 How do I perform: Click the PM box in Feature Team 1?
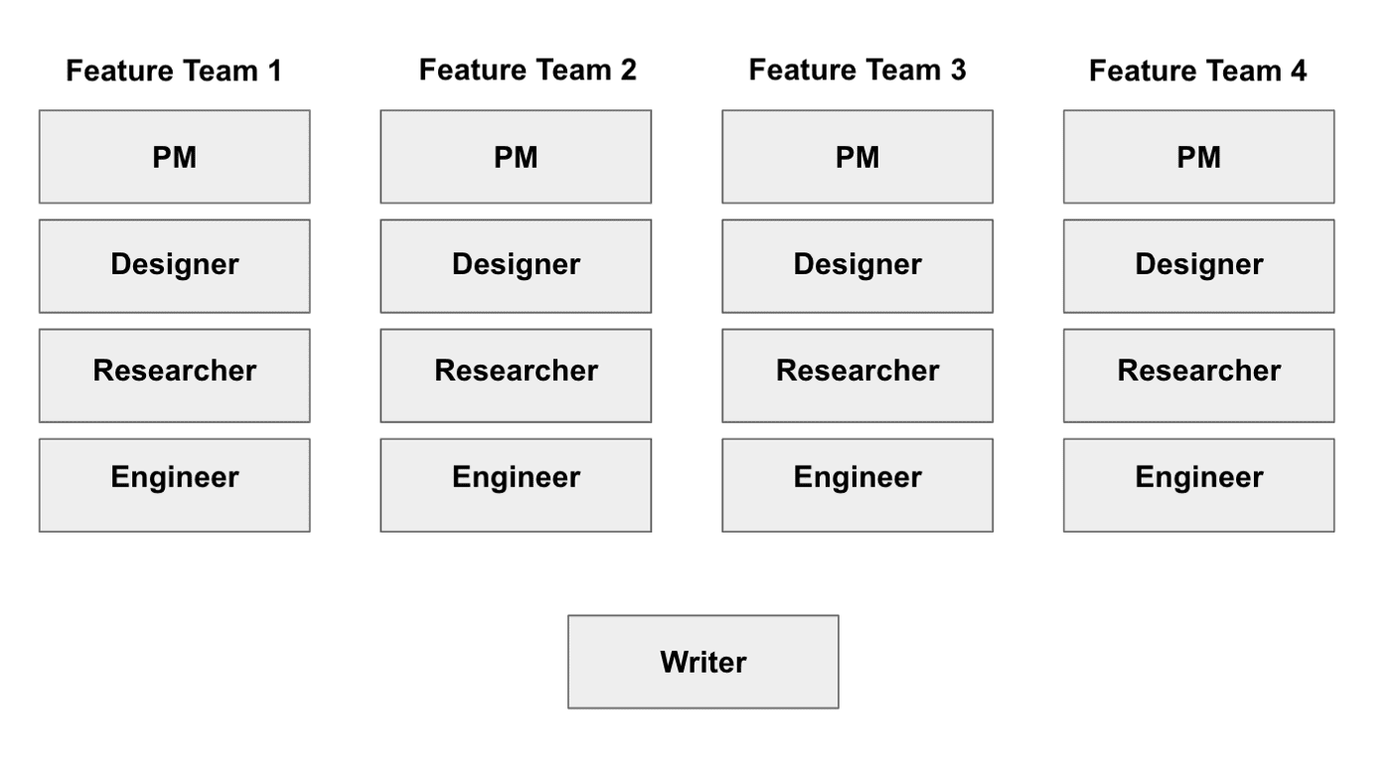click(x=174, y=157)
